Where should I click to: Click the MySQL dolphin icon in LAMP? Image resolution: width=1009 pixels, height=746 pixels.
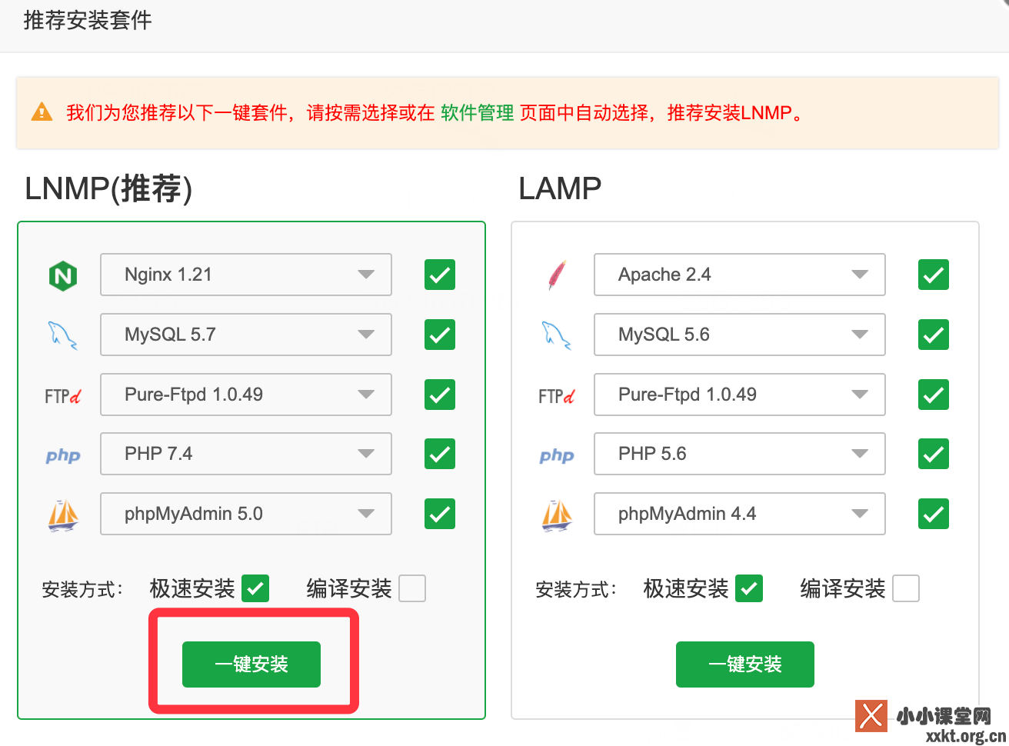557,335
